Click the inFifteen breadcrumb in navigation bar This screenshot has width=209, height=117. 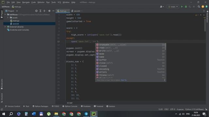pyautogui.click(x=6, y=6)
